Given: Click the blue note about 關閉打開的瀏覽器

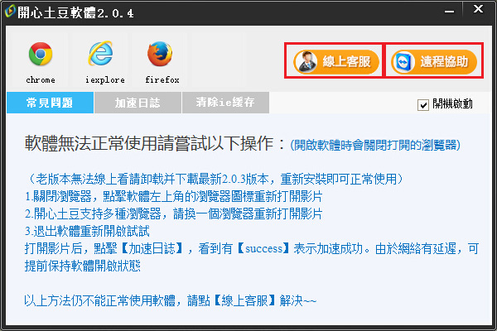Looking at the screenshot, I should pos(375,145).
